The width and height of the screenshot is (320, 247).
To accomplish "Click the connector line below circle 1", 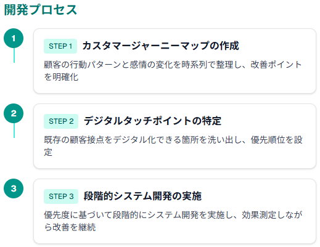I will 14,55.
